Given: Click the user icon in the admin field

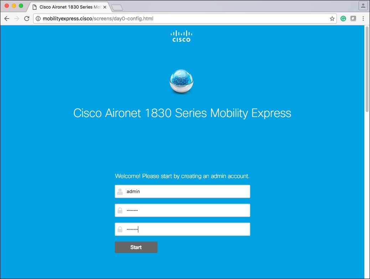Looking at the screenshot, I should pyautogui.click(x=120, y=192).
